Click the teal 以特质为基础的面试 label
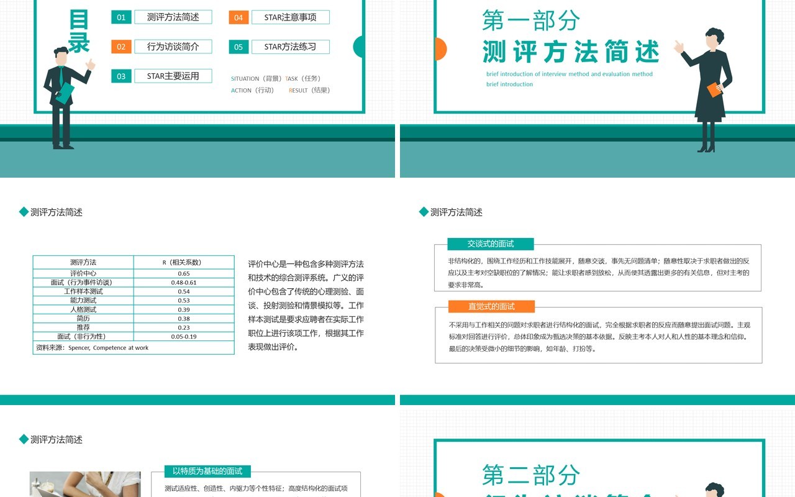 click(207, 471)
